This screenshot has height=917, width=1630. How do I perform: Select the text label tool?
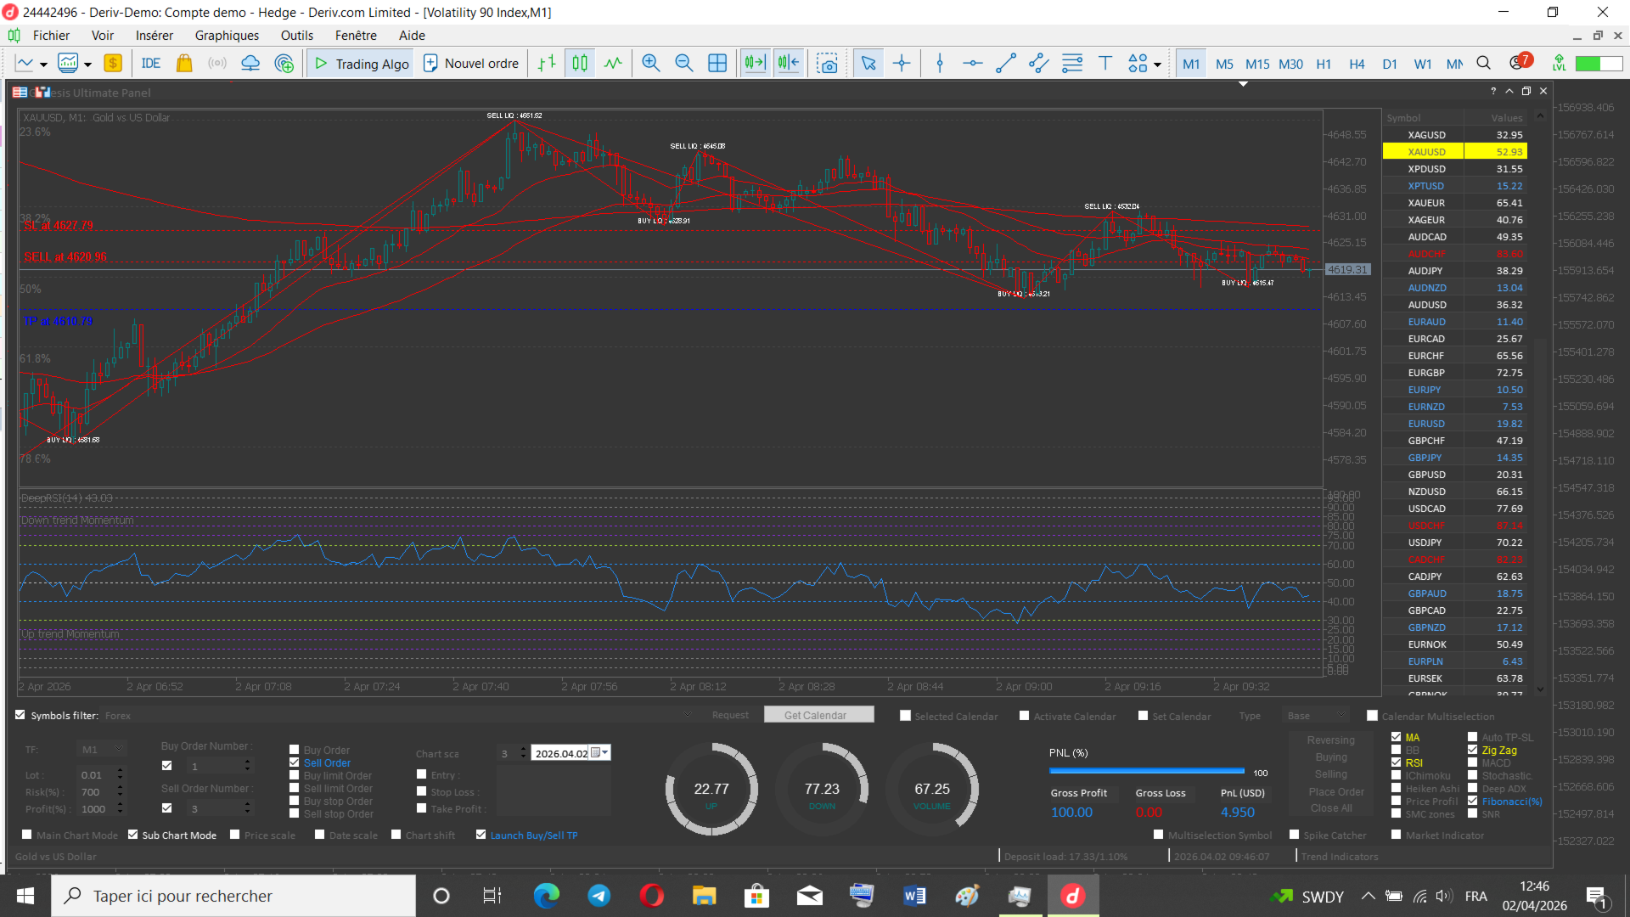(x=1104, y=64)
